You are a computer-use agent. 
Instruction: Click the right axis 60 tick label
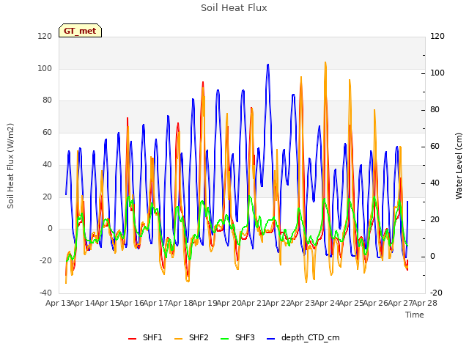click(x=435, y=147)
